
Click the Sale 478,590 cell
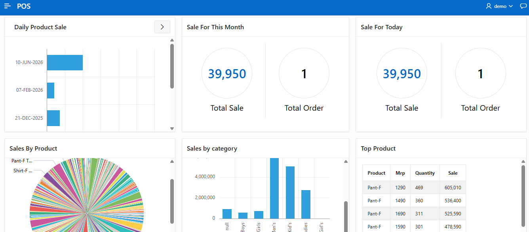pyautogui.click(x=453, y=227)
